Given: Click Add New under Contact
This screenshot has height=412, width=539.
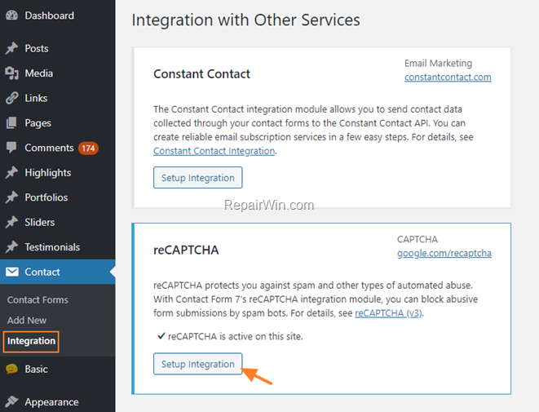Looking at the screenshot, I should click(x=27, y=320).
